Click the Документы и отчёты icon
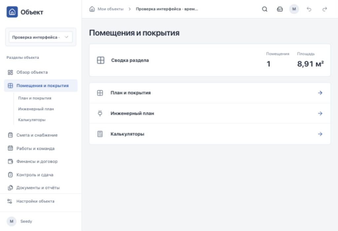The width and height of the screenshot is (338, 231). coord(10,188)
